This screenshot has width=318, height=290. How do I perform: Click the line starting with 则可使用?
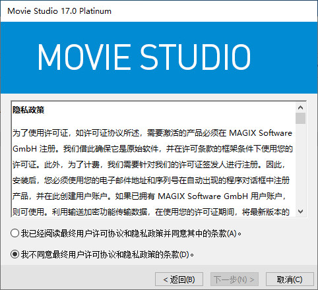(x=151, y=212)
